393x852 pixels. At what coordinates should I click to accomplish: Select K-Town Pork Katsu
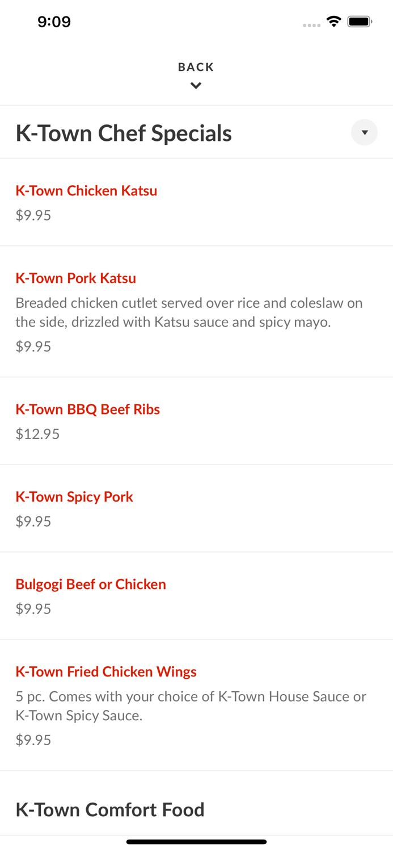76,278
